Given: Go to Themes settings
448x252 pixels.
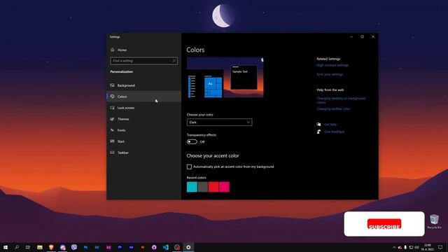Looking at the screenshot, I should pyautogui.click(x=143, y=119).
